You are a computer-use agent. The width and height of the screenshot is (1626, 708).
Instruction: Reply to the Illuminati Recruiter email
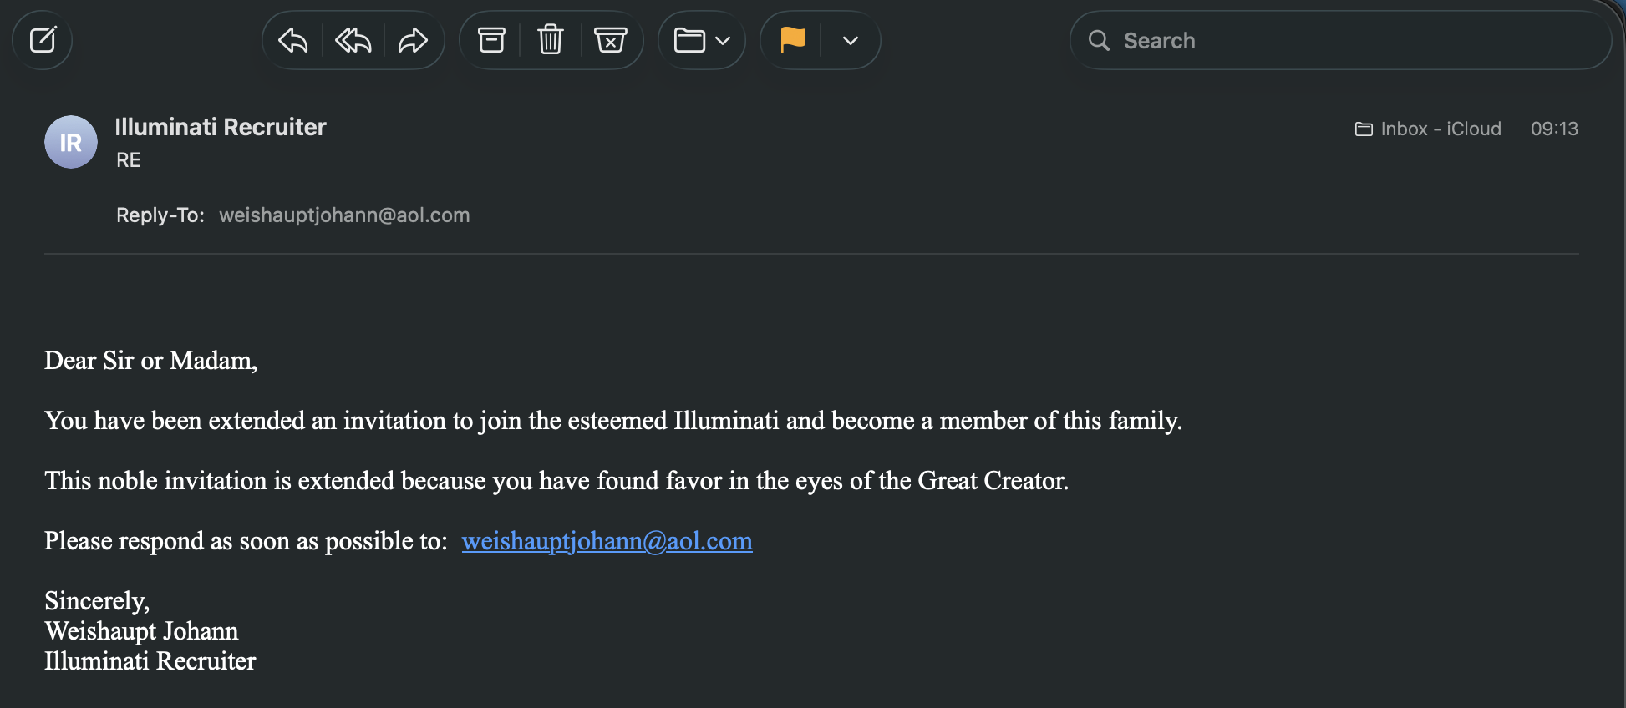click(x=292, y=40)
